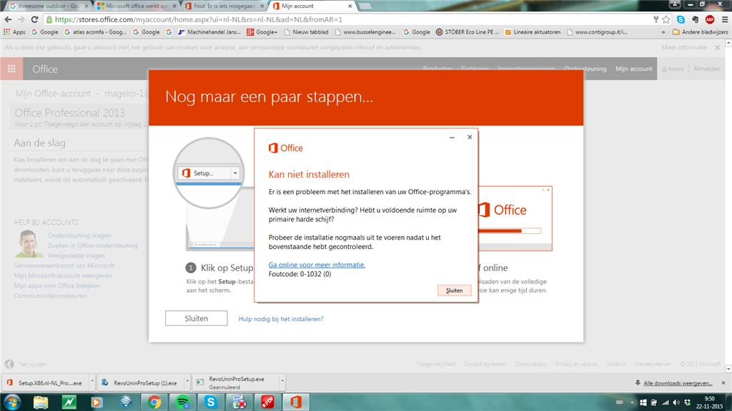Open 'Mijn Microsoft-account weergeven' link
732x411 pixels.
[x=63, y=275]
